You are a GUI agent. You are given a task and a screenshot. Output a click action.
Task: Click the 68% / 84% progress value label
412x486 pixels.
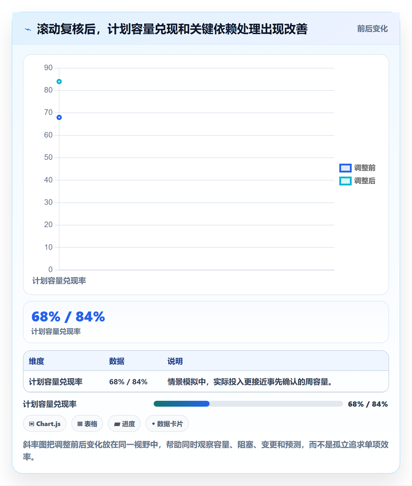(368, 404)
